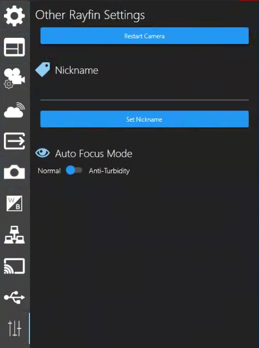Viewport: 259px width, 348px height.
Task: Open the cloud streaming icon
Action: point(14,110)
